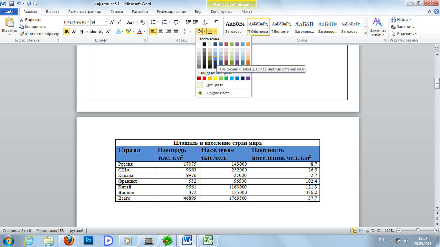Click Нет цвета in shading menu

pos(224,85)
